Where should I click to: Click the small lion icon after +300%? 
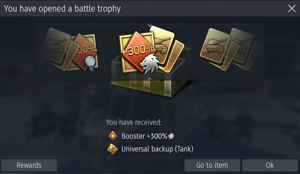coord(171,136)
